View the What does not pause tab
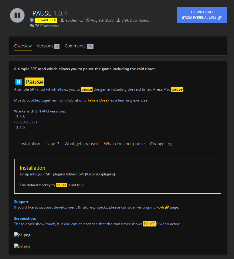The image size is (234, 259). 124,144
